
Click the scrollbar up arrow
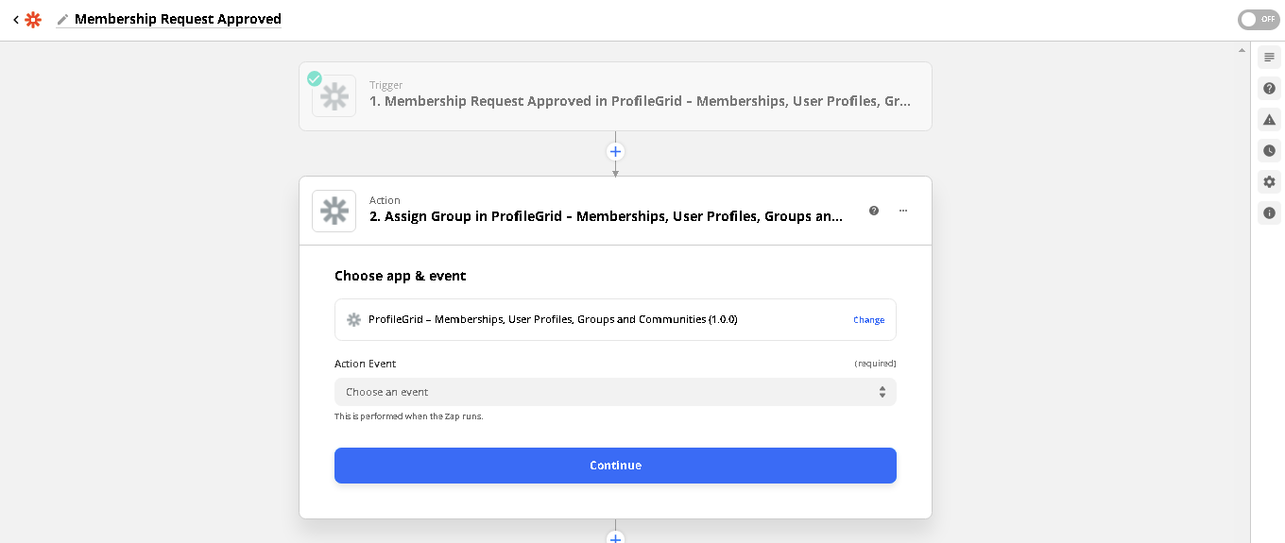click(1242, 50)
